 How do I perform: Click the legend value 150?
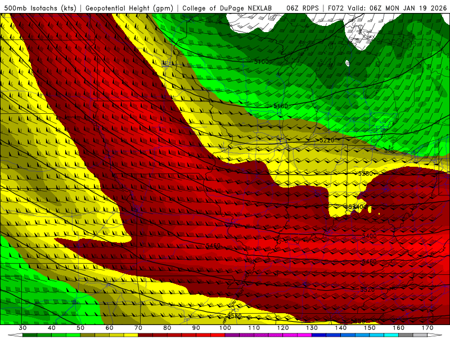[x=370, y=328]
